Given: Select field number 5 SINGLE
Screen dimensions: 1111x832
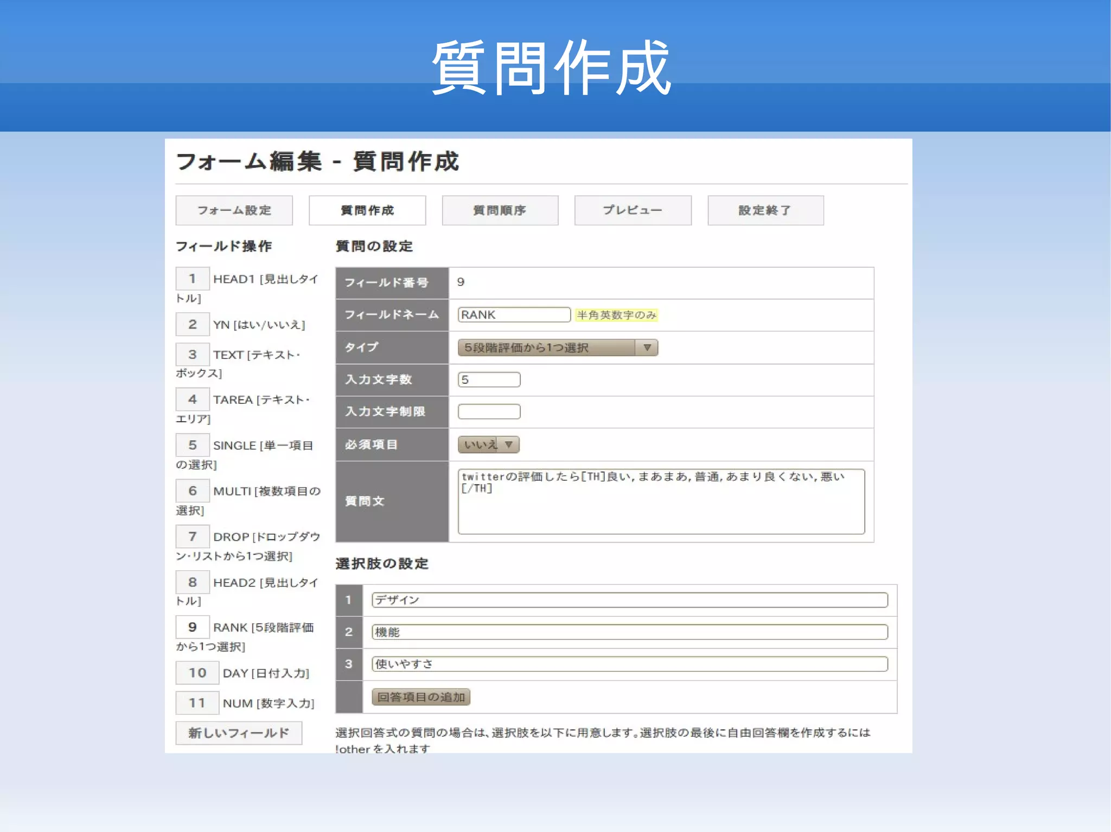Looking at the screenshot, I should tap(193, 445).
